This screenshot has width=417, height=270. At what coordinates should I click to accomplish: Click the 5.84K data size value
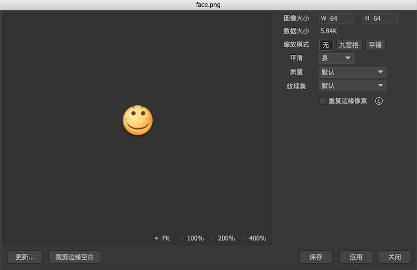click(329, 31)
